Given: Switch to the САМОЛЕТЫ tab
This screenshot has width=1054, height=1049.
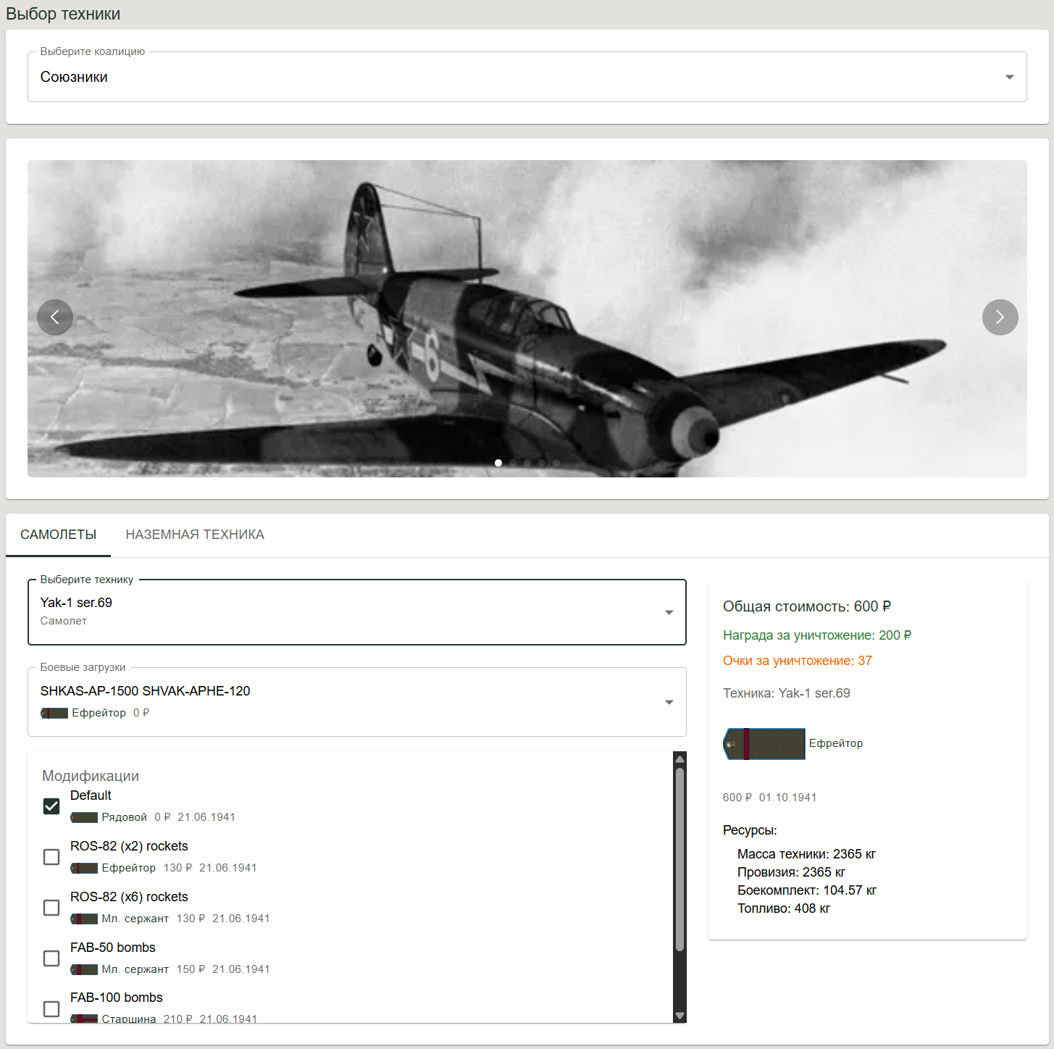Looking at the screenshot, I should coord(59,535).
